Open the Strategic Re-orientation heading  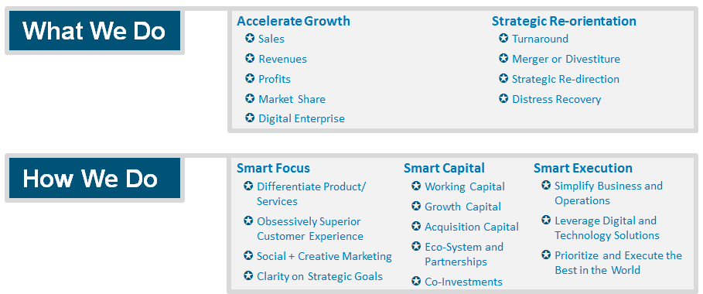point(564,21)
